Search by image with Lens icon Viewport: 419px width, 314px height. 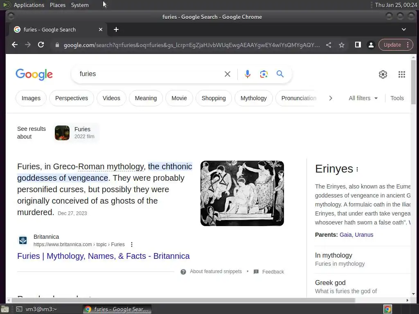pyautogui.click(x=264, y=74)
